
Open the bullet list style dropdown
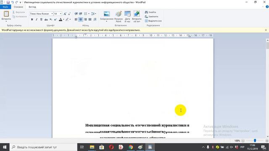pos(89,14)
